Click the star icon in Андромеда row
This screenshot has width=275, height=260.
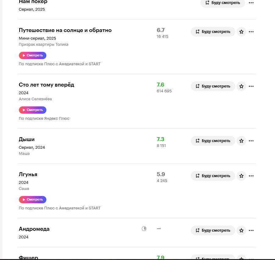(x=241, y=230)
